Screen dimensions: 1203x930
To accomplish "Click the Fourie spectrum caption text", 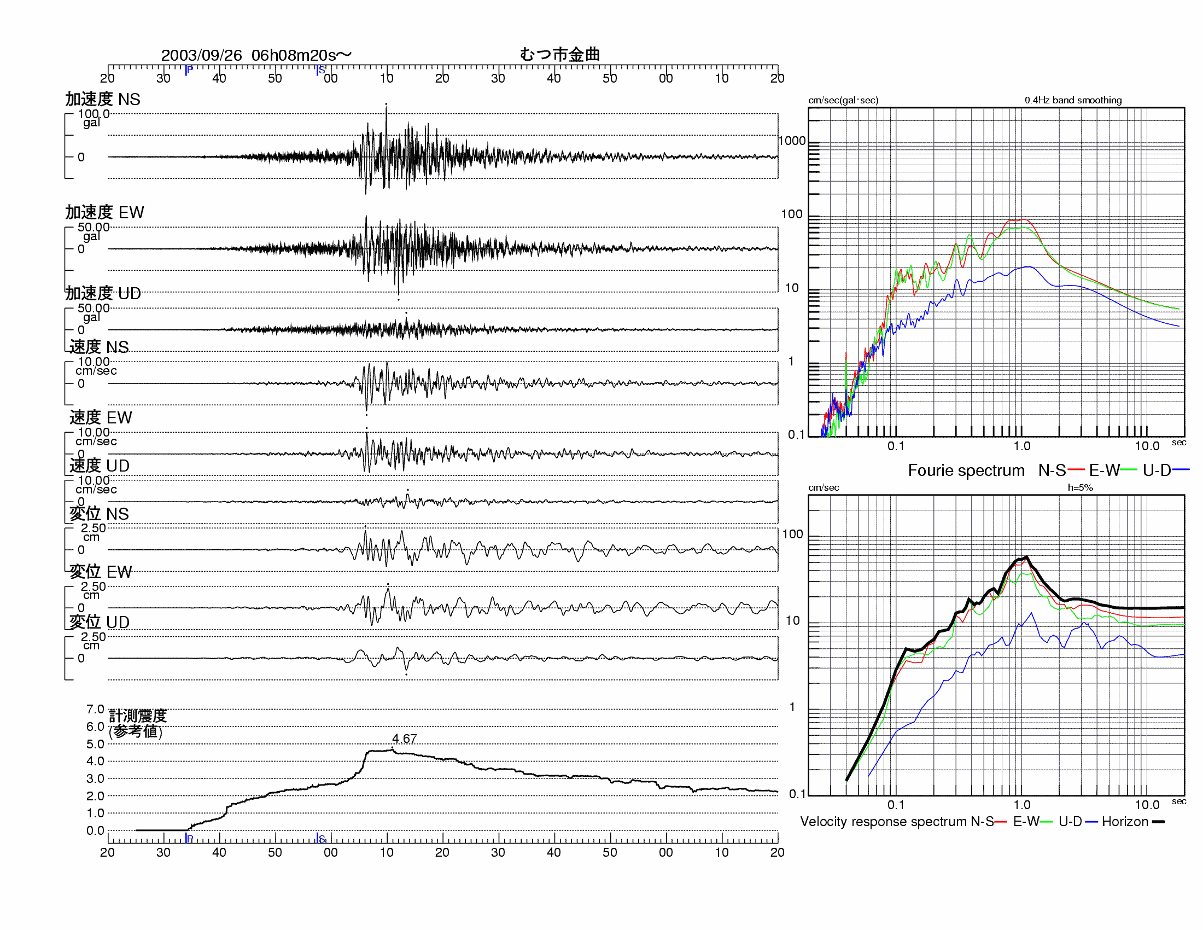I will pyautogui.click(x=966, y=470).
